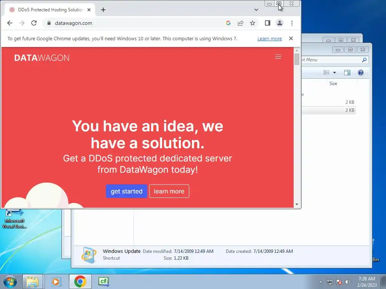This screenshot has width=386, height=289.
Task: Select Microsoft Visual Basic desktop shortcut
Action: tap(14, 219)
